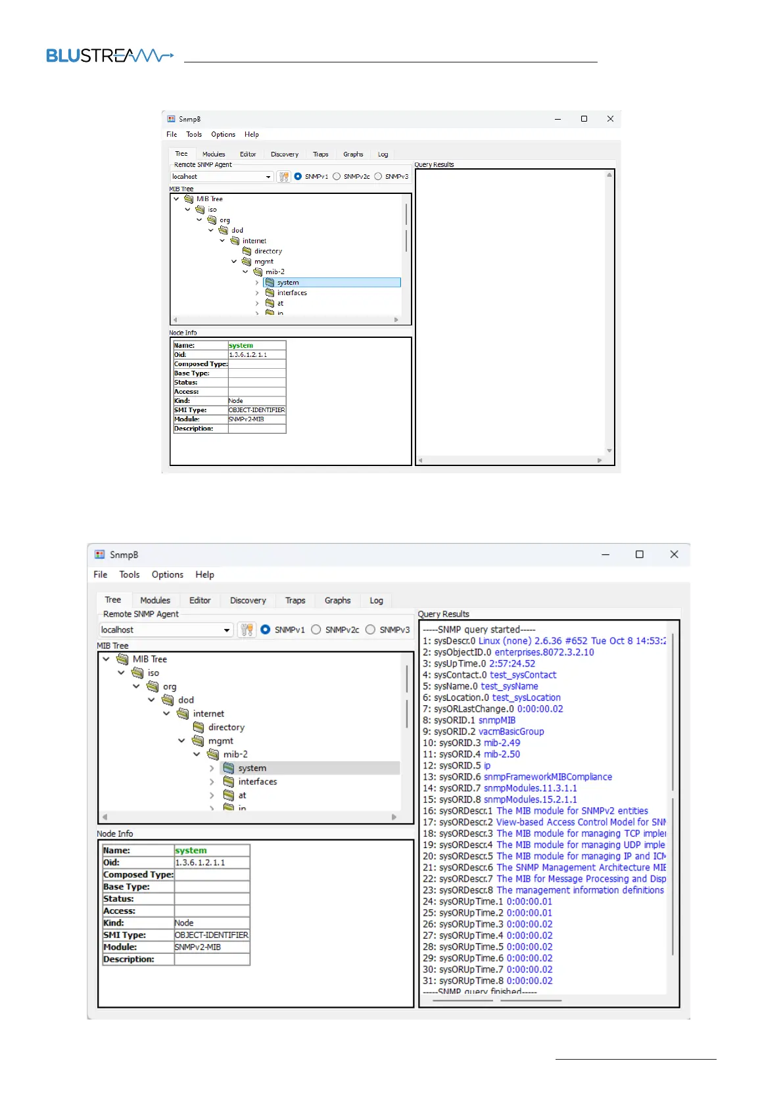Collapse the mib-2 node in lower MIB tree
783x1107 pixels.
point(197,755)
